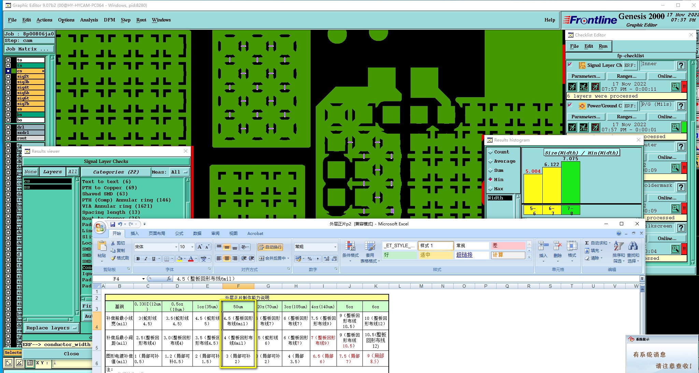The image size is (699, 373).
Task: Click the green 7-8 histogram bar
Action: (x=570, y=182)
